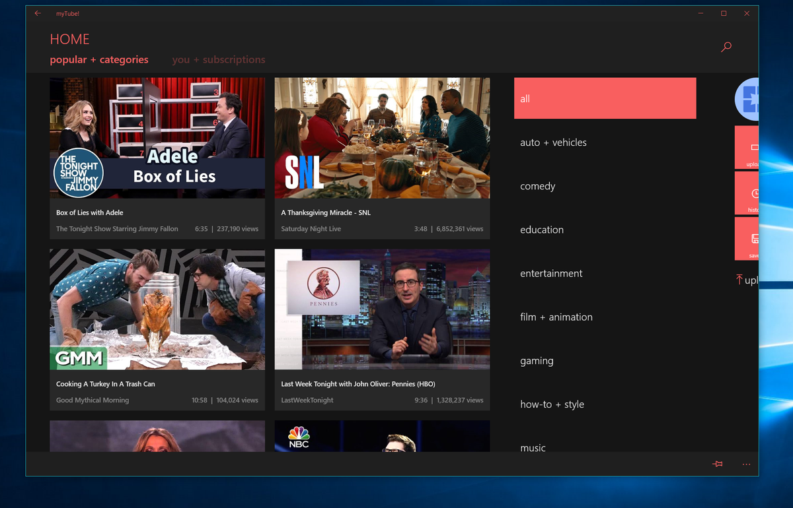Open search with the magnifier icon
The height and width of the screenshot is (508, 793).
click(726, 47)
